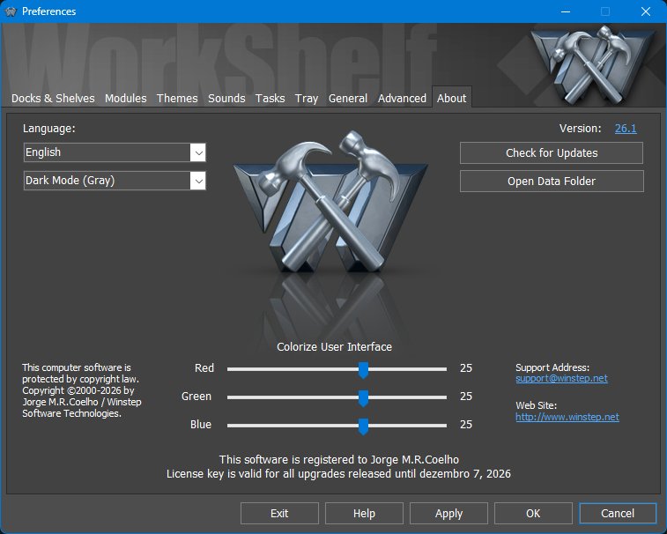Image resolution: width=667 pixels, height=534 pixels.
Task: Open the Themes tab
Action: [177, 99]
